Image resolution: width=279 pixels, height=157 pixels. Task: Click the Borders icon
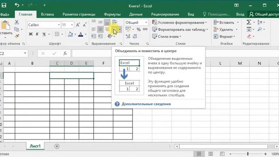click(57, 34)
